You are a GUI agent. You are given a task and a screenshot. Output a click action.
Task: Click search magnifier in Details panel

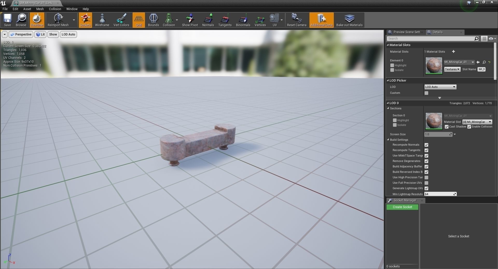476,39
